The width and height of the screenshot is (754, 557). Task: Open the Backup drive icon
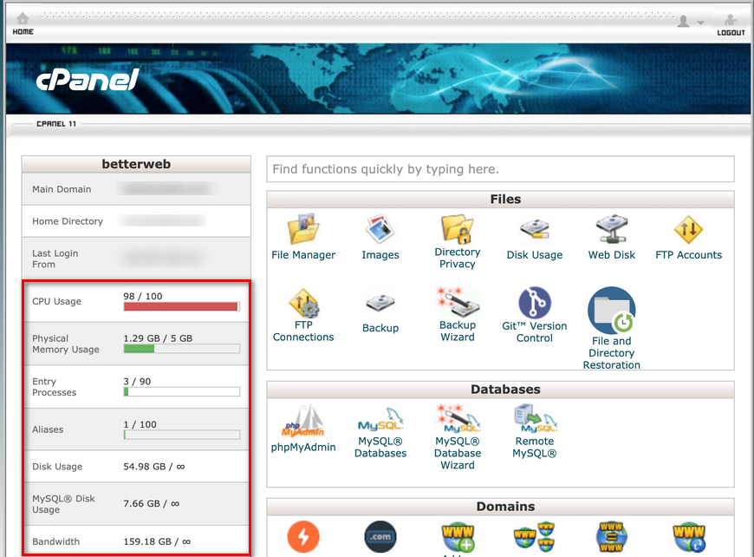(x=380, y=304)
